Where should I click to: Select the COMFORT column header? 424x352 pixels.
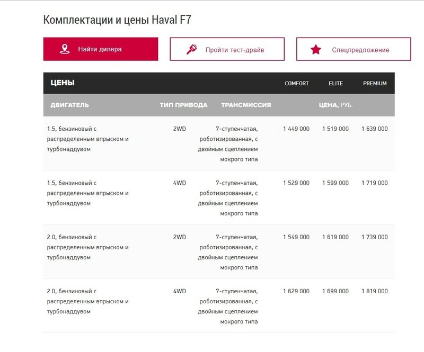pyautogui.click(x=297, y=84)
